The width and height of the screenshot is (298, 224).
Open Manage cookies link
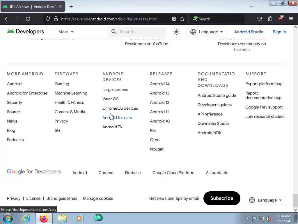click(98, 198)
